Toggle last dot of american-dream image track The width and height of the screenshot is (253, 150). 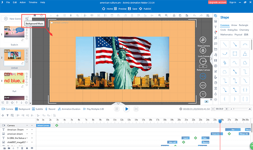coord(32,134)
